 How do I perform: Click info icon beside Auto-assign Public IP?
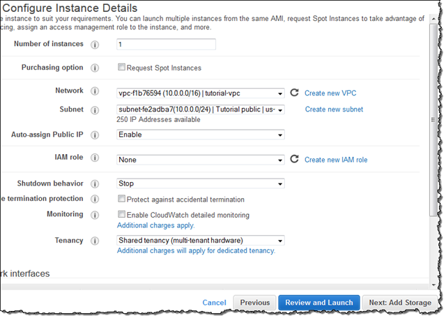tap(95, 135)
